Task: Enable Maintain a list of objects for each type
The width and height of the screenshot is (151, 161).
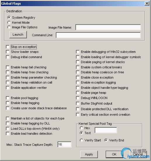Action: [x=8, y=118]
